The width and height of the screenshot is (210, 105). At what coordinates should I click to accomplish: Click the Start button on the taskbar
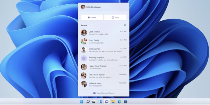(x=82, y=102)
